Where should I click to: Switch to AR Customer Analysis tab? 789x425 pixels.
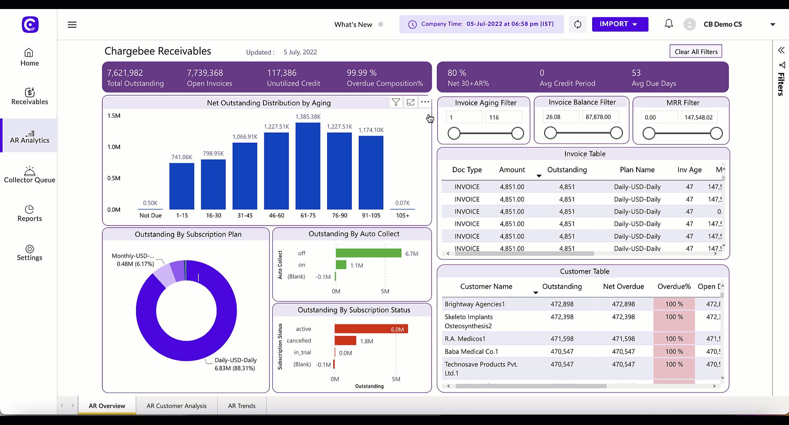177,406
